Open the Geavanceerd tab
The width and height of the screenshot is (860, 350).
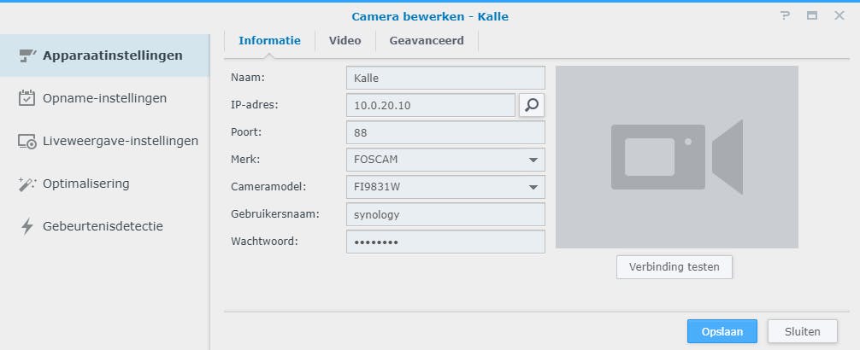point(427,40)
